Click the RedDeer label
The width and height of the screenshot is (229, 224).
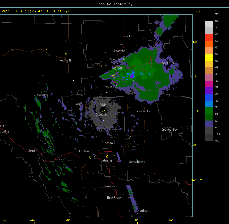(117, 68)
